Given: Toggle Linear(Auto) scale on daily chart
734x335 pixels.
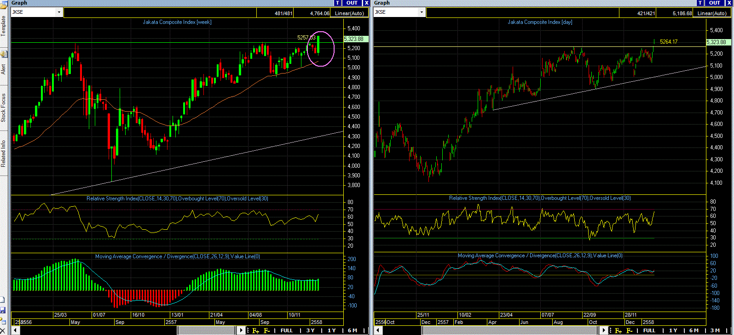Looking at the screenshot, I should pyautogui.click(x=712, y=13).
